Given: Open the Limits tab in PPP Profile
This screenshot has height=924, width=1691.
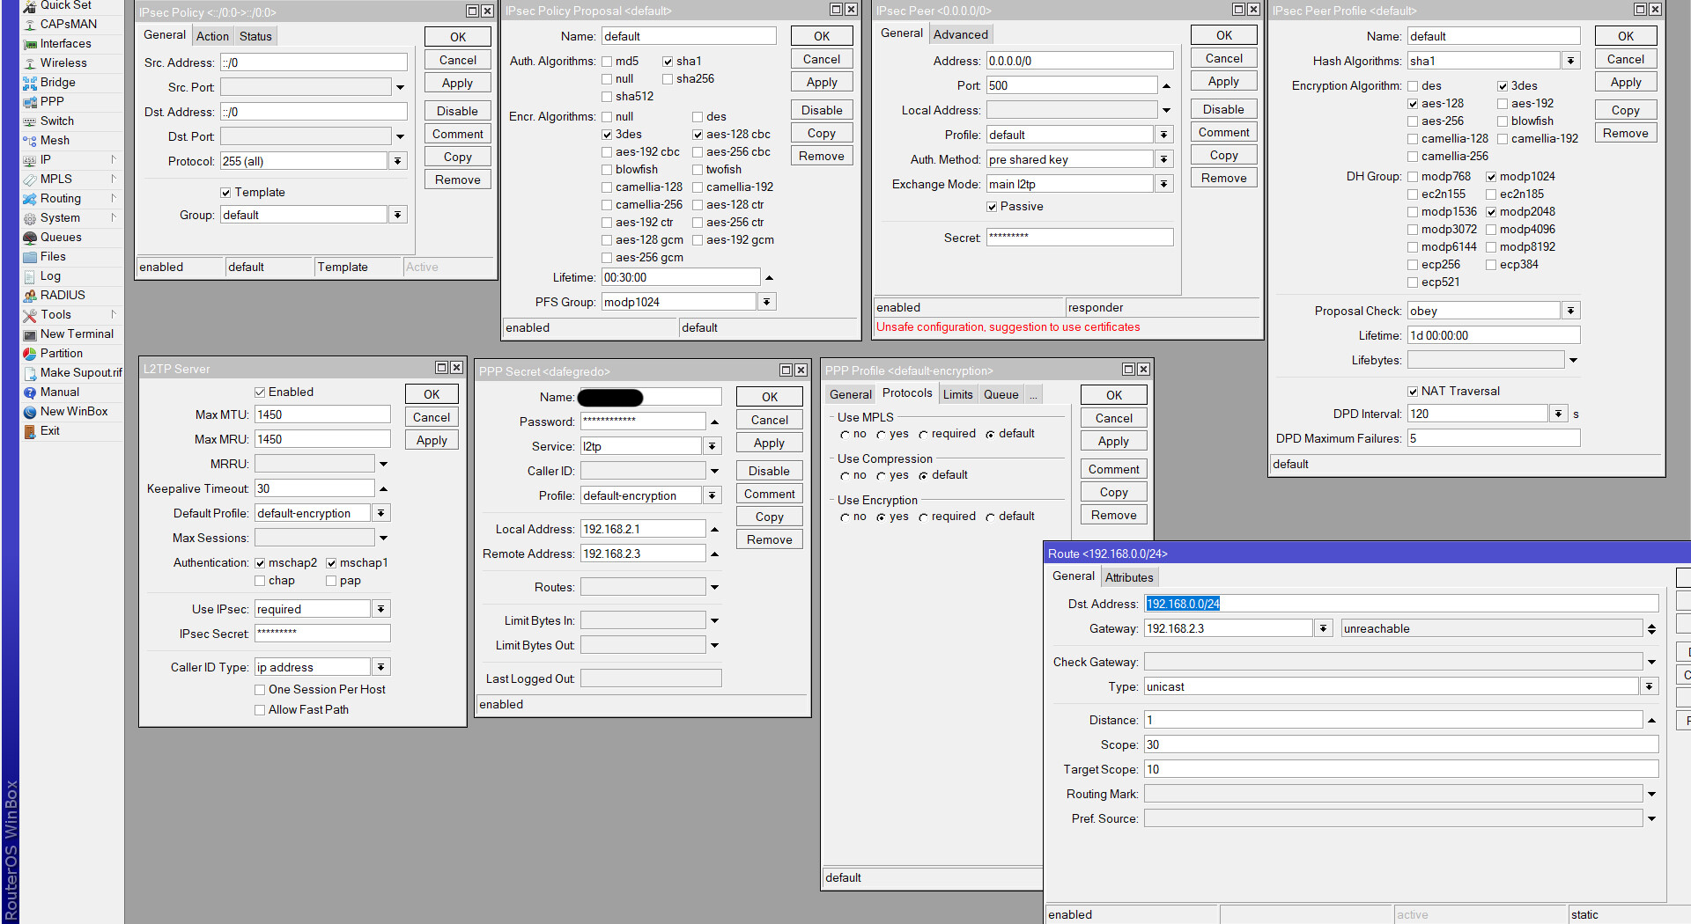Looking at the screenshot, I should pos(957,394).
